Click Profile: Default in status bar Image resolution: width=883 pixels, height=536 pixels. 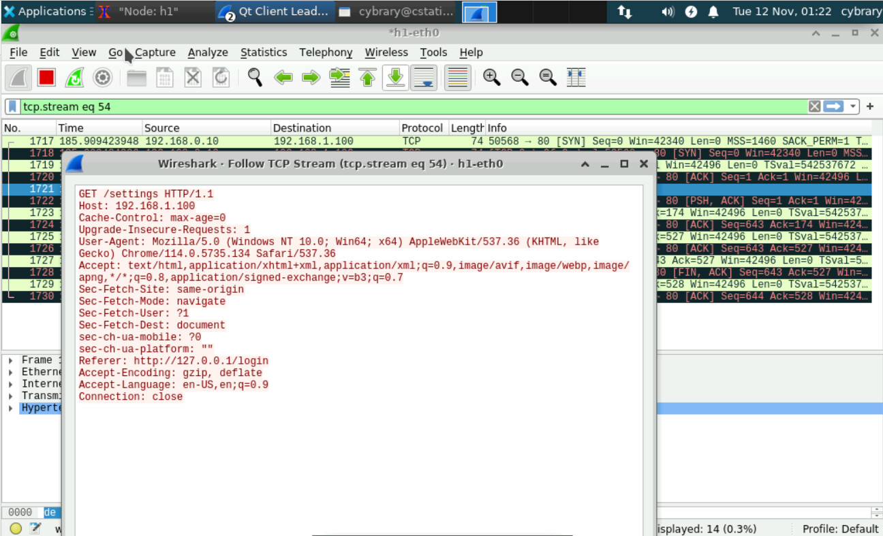[840, 529]
